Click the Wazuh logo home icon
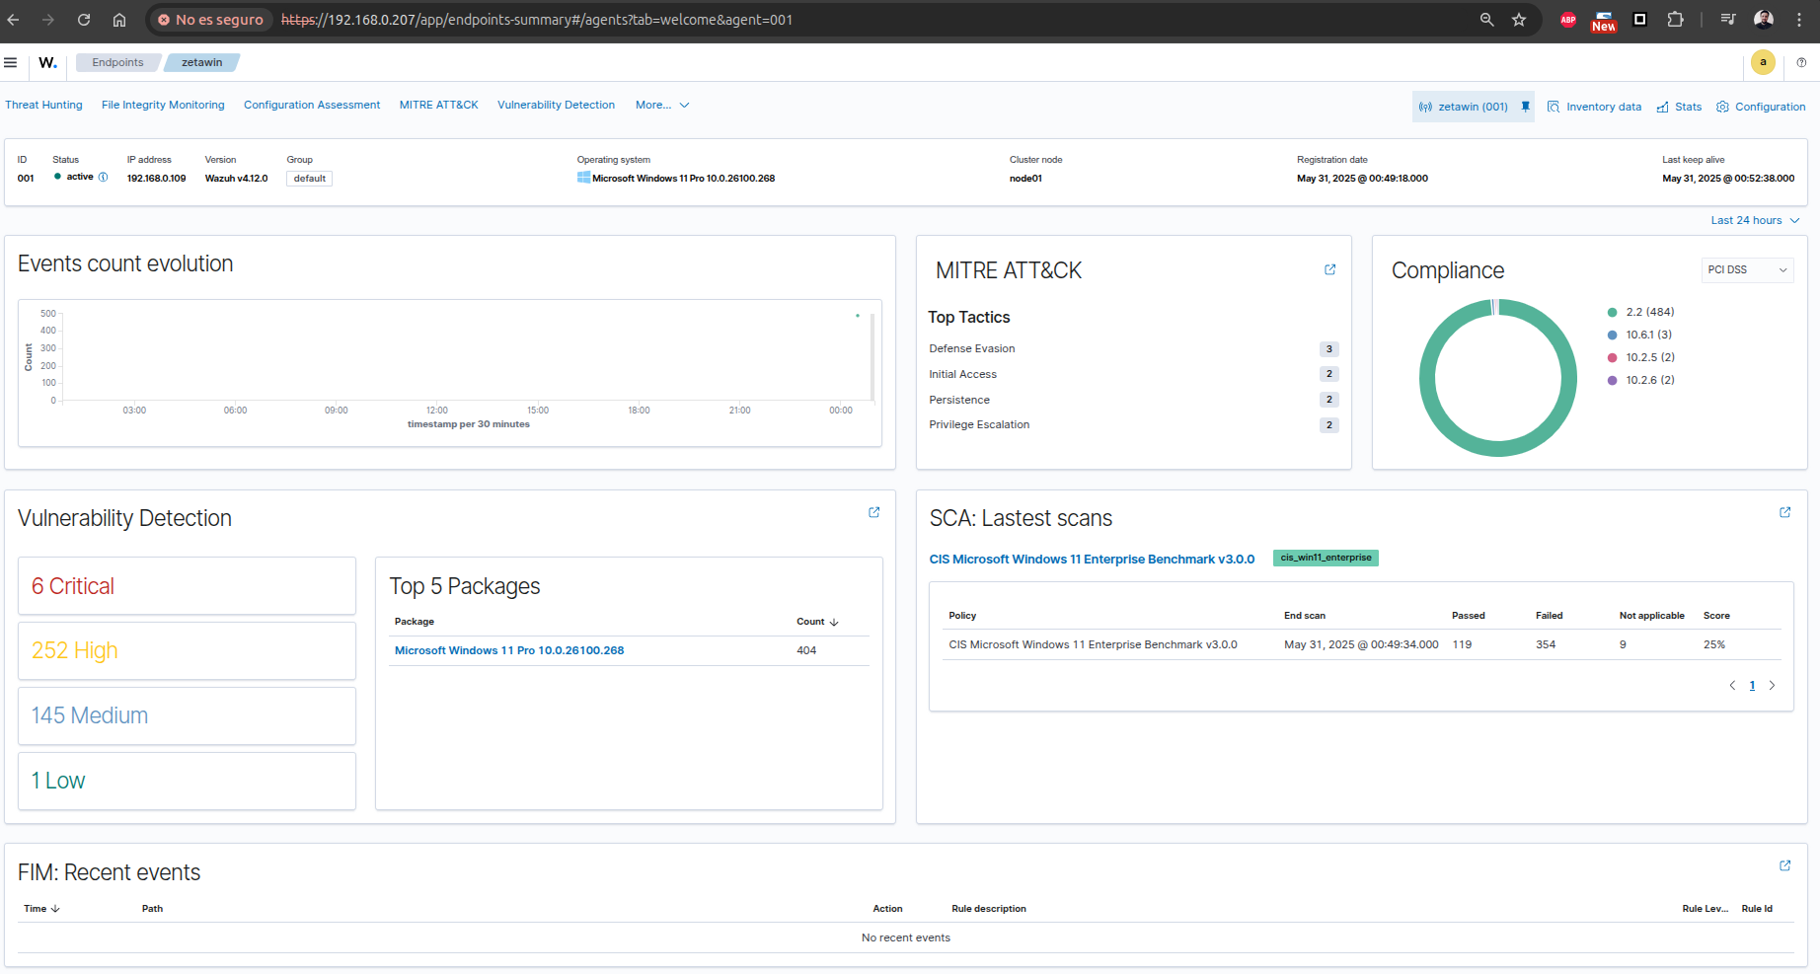This screenshot has width=1820, height=974. [x=47, y=62]
